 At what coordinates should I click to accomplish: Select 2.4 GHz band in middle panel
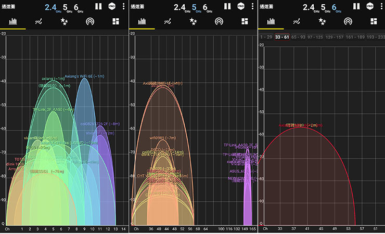pos(182,8)
